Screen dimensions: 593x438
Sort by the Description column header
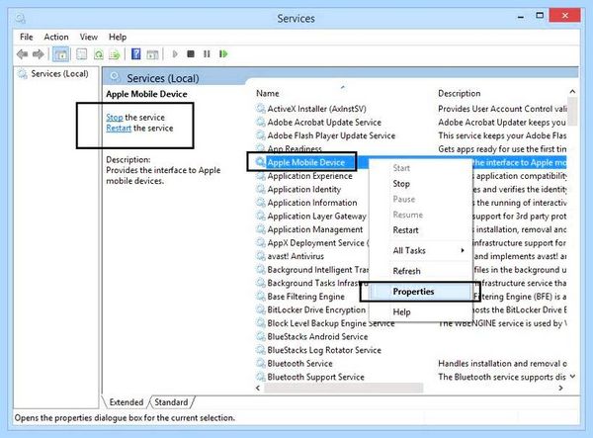[x=460, y=93]
